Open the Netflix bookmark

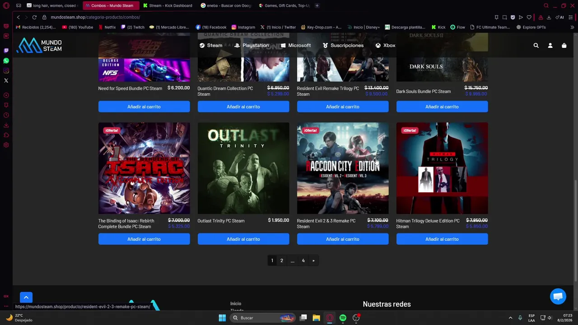(107, 27)
